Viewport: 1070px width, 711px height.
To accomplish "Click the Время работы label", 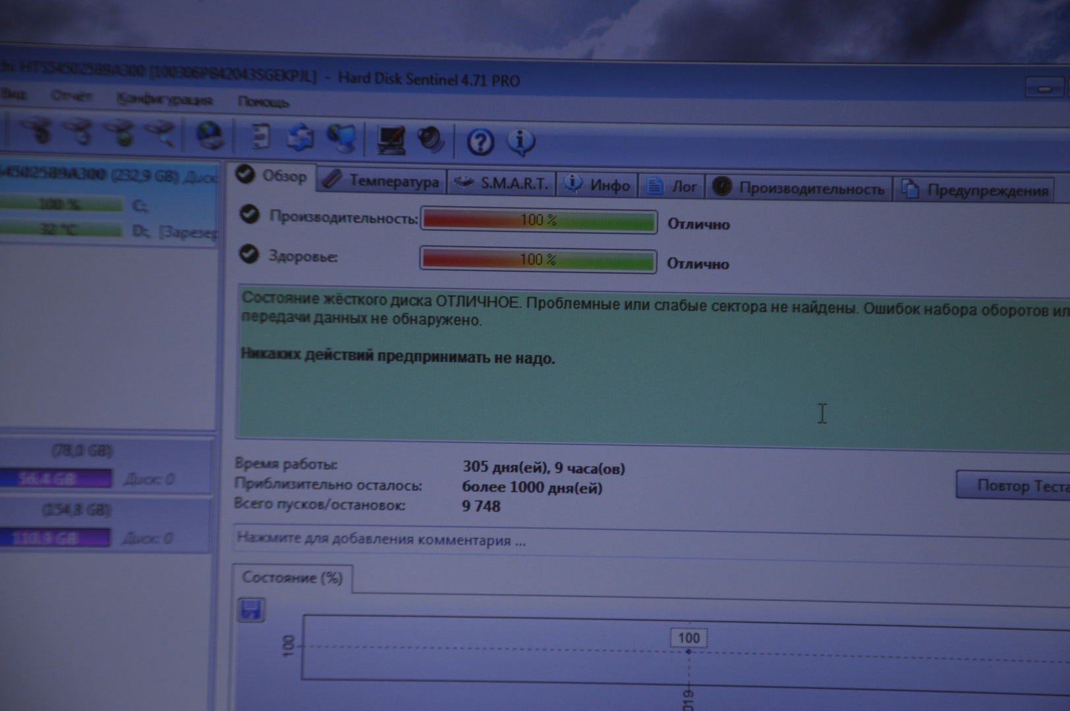I will (x=286, y=464).
